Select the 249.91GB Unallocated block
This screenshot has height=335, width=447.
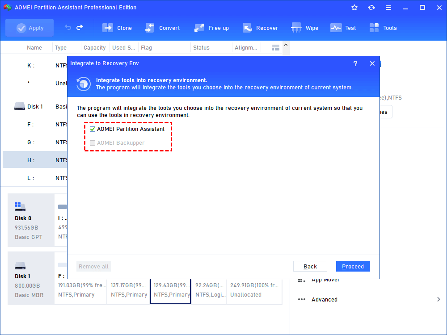tap(254, 291)
